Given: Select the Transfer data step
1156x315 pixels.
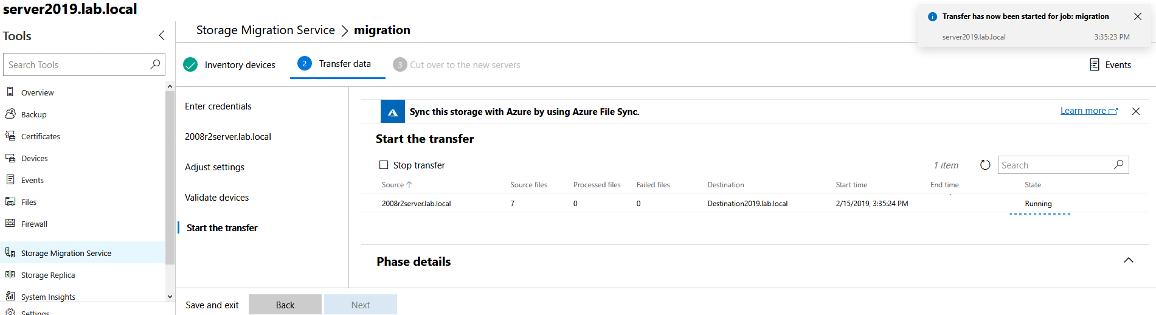Looking at the screenshot, I should coord(337,64).
